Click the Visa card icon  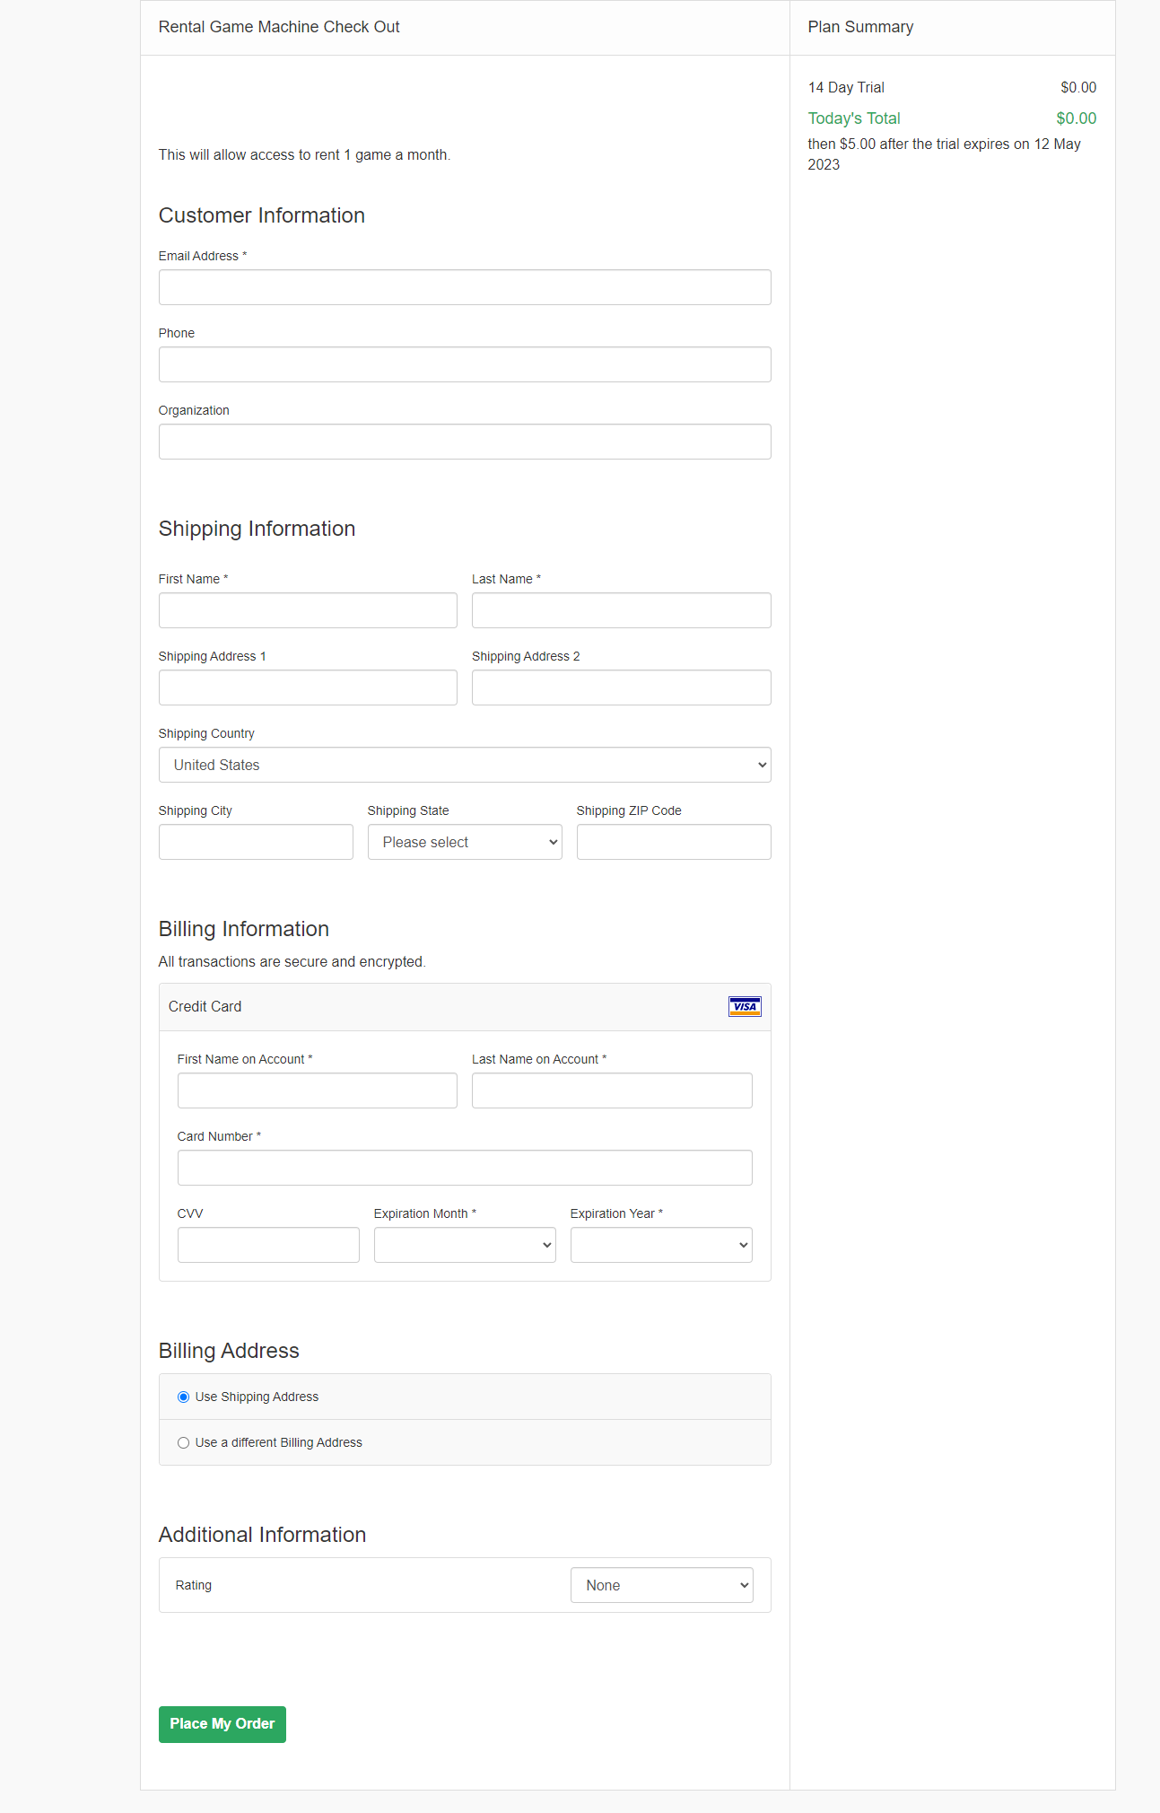tap(745, 1006)
